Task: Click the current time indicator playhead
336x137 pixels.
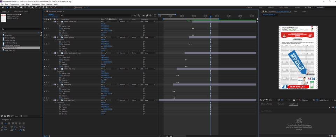Action: point(210,16)
